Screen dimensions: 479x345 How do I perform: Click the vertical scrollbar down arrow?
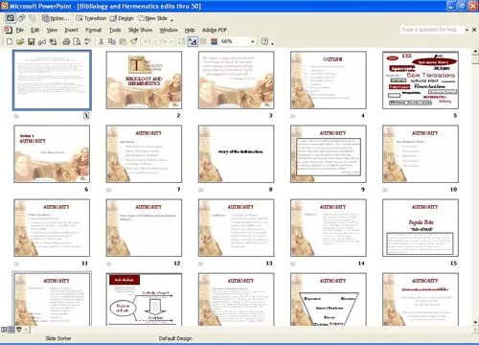475,322
